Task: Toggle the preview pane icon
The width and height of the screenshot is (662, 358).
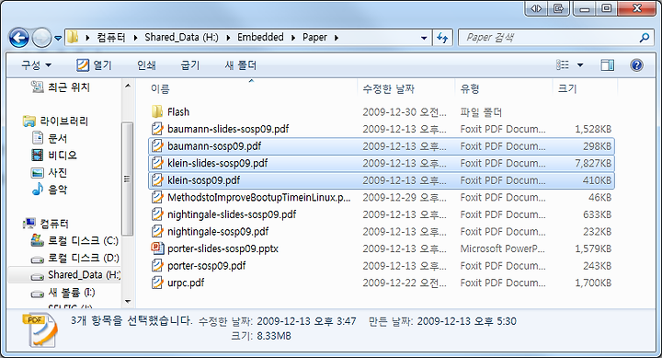Action: (x=608, y=64)
